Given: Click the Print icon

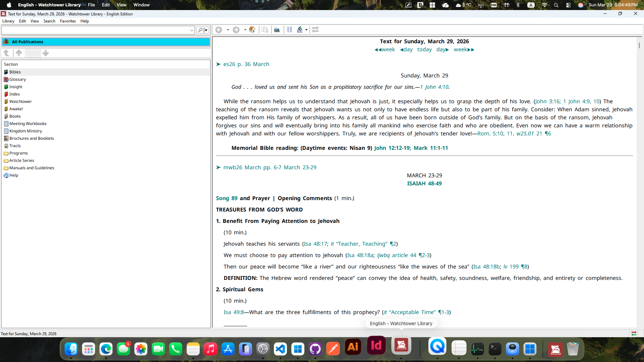Looking at the screenshot, I should [x=277, y=29].
